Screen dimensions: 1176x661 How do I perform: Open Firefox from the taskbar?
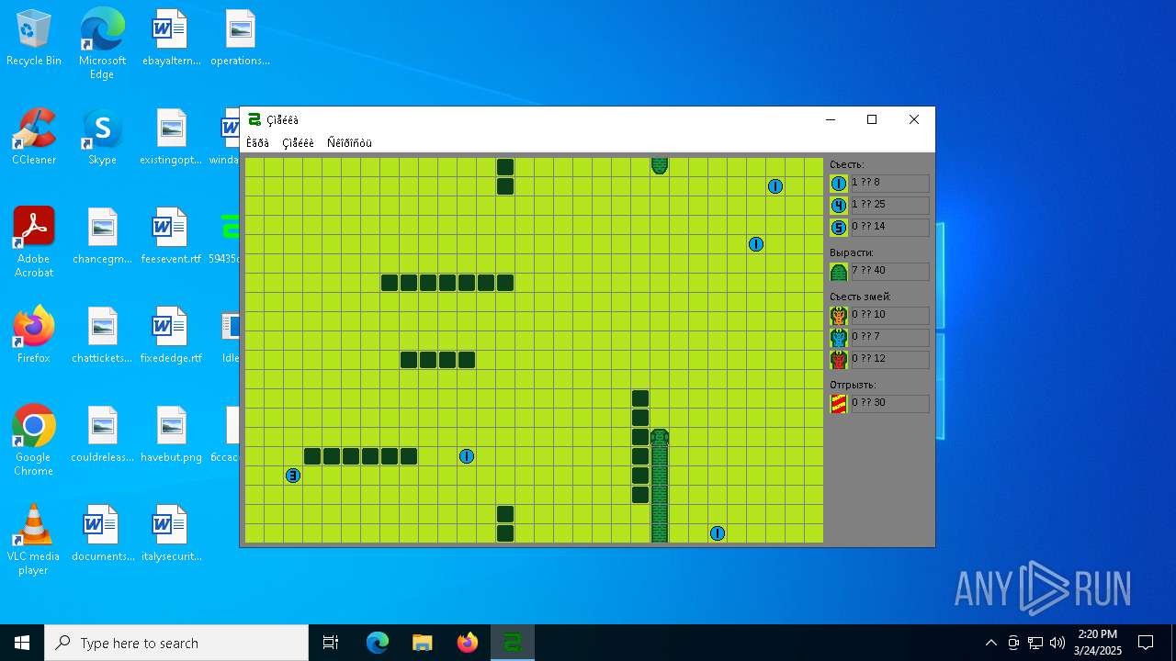click(468, 643)
